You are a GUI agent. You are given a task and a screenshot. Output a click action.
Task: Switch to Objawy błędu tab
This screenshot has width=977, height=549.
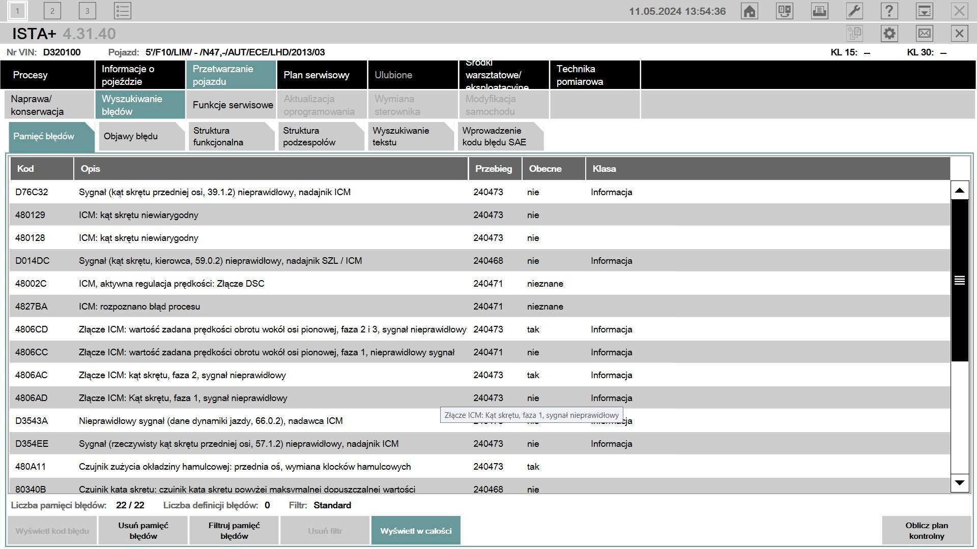pyautogui.click(x=142, y=136)
